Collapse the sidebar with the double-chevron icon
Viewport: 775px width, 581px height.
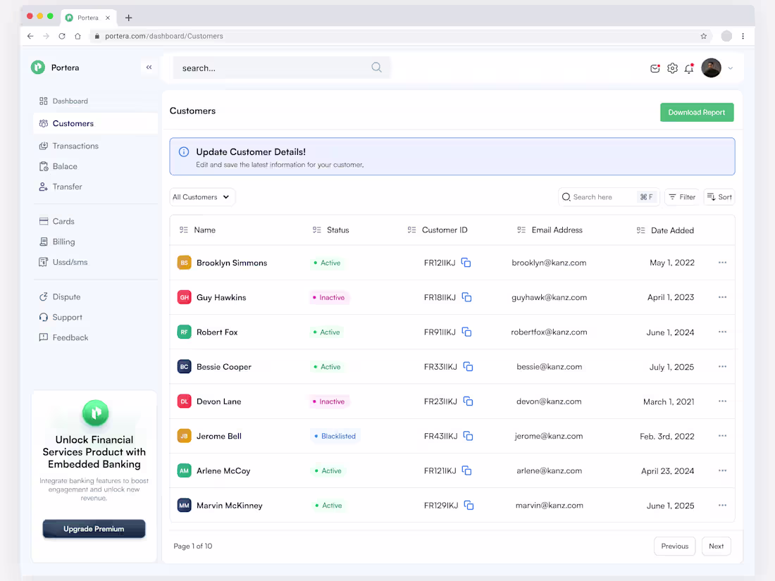(x=149, y=67)
